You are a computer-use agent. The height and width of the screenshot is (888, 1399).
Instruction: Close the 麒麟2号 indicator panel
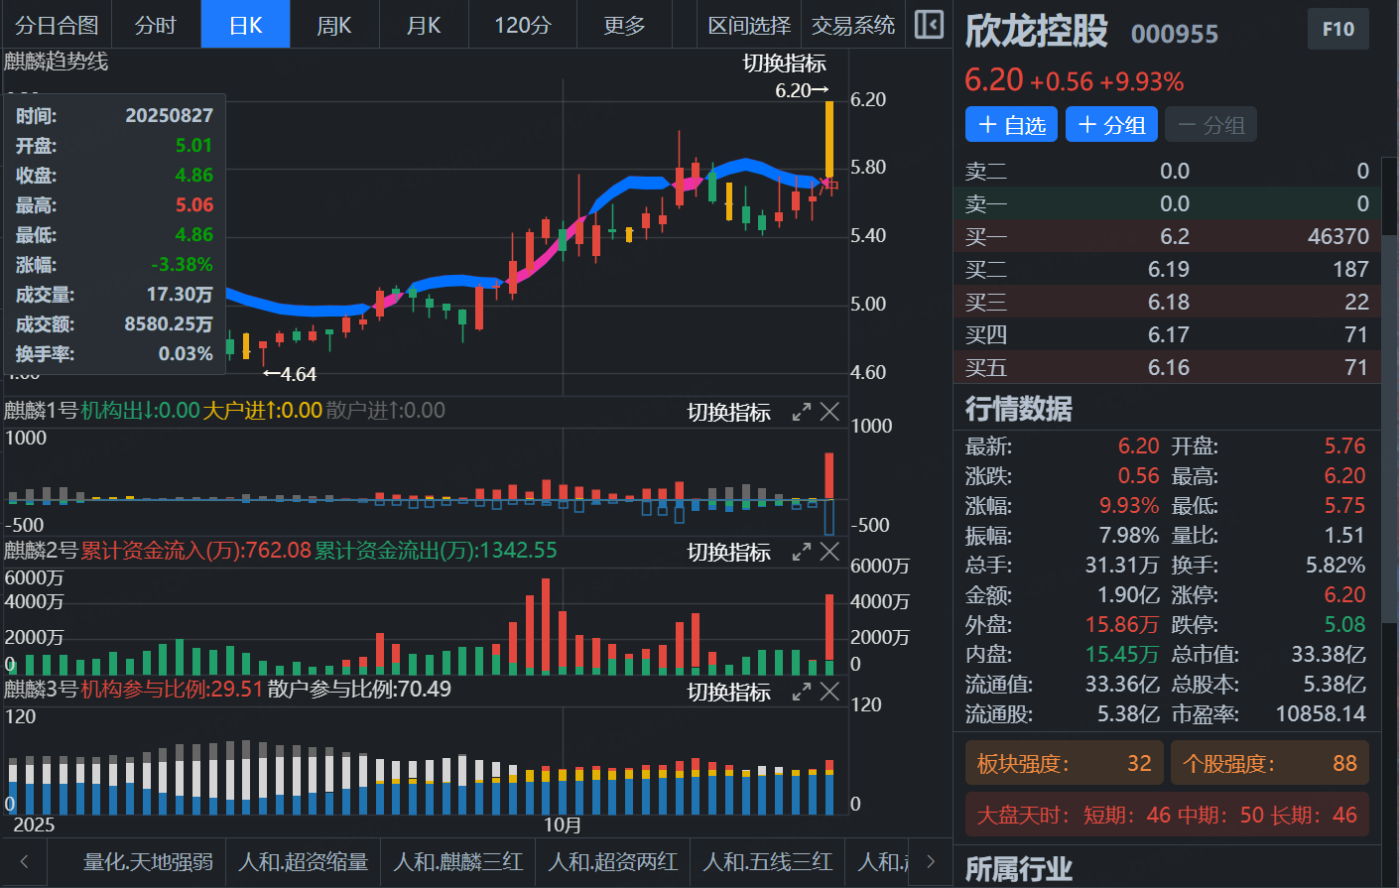(829, 552)
